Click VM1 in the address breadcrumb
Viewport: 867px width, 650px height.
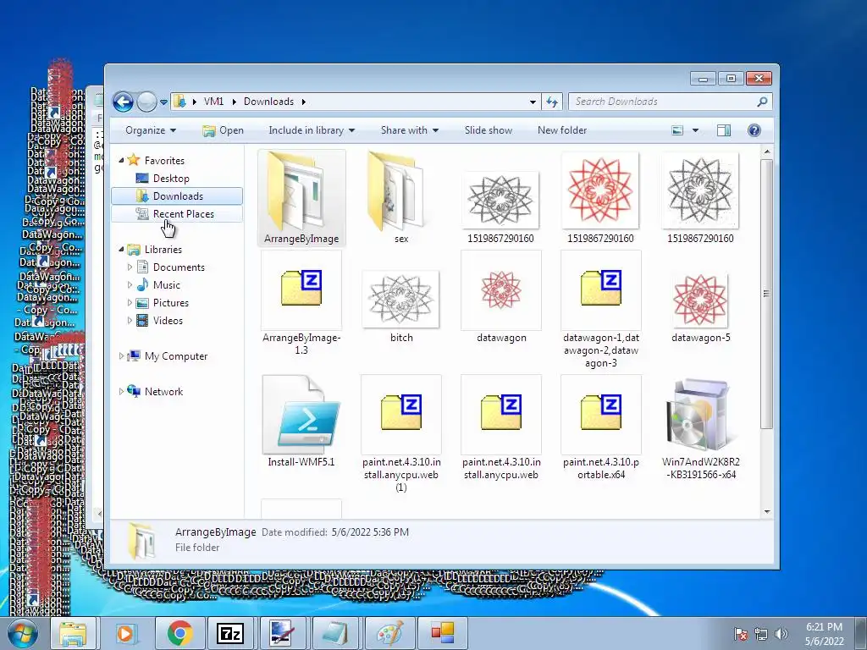213,102
